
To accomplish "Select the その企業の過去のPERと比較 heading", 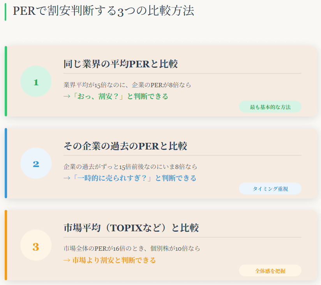I will click(125, 146).
